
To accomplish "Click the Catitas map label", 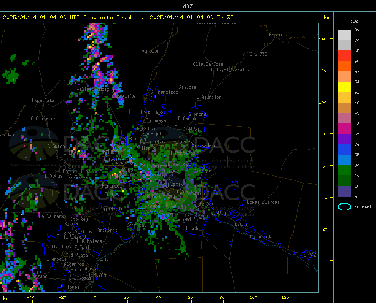I will pos(238,225).
